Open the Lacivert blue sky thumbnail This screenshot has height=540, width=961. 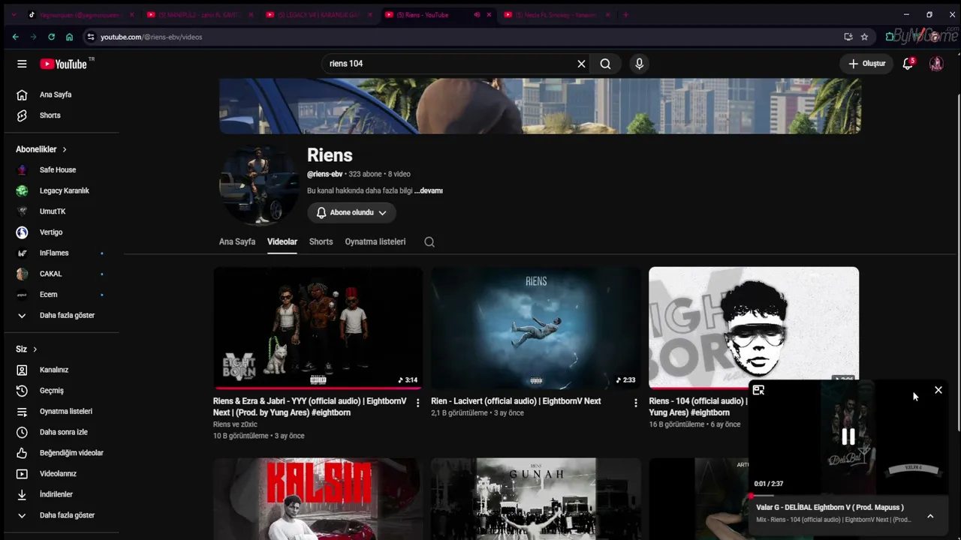coord(536,328)
